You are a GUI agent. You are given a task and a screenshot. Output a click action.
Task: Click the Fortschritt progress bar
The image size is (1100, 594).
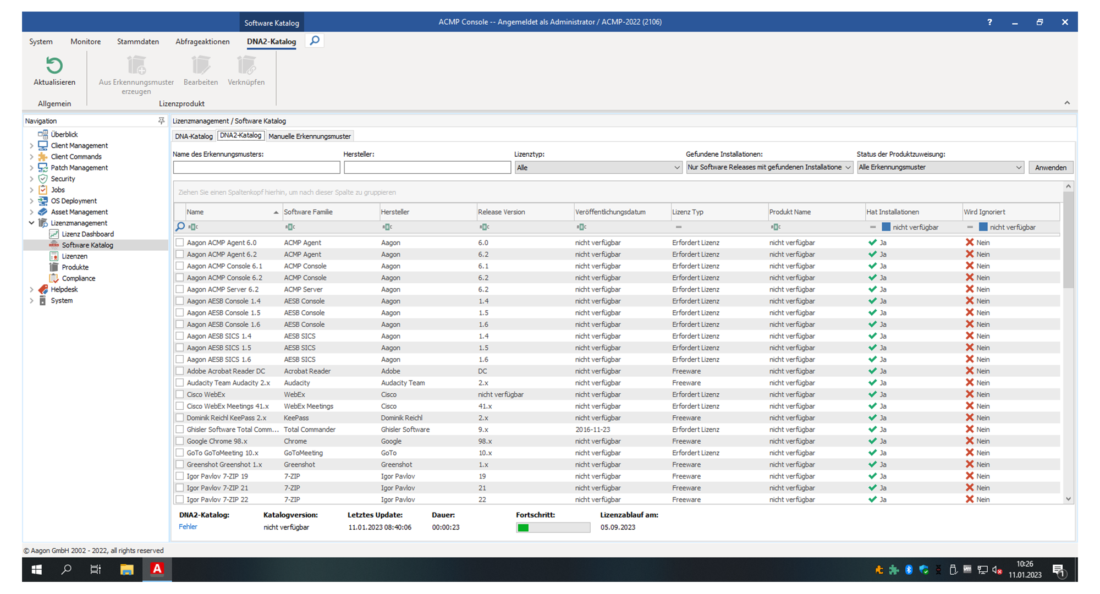(x=553, y=527)
